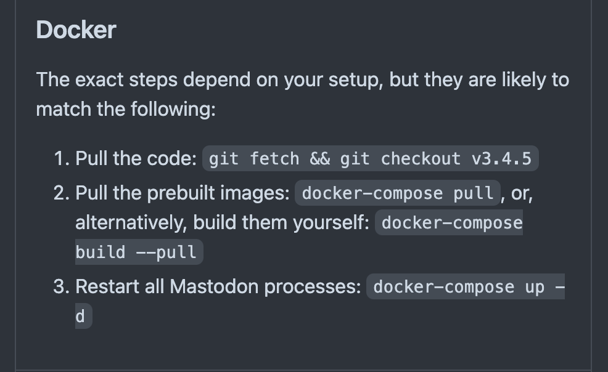
Task: Select the 'docker-compose pull' code snippet
Action: (398, 193)
